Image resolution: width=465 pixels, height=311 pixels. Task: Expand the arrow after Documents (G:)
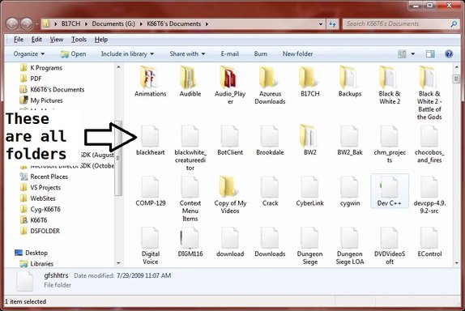[x=141, y=23]
